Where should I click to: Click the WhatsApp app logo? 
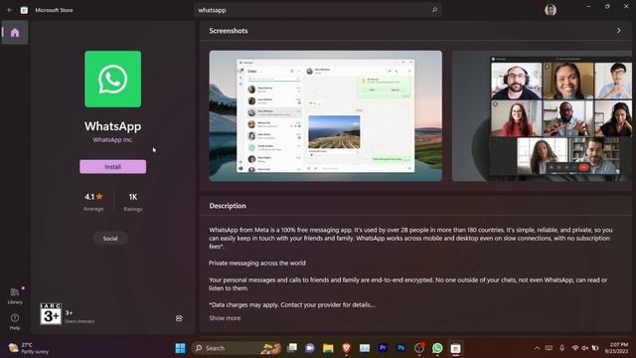[112, 80]
